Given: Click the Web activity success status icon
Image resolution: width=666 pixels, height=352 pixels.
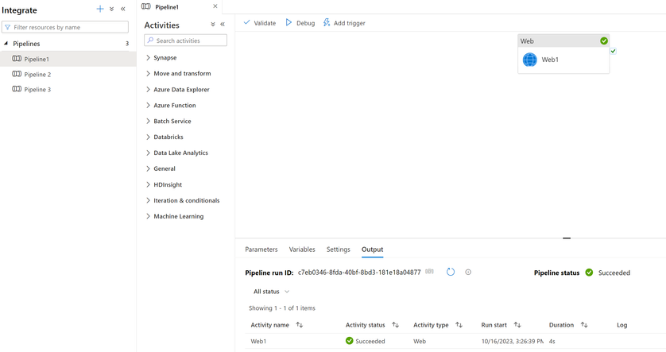Looking at the screenshot, I should [603, 41].
